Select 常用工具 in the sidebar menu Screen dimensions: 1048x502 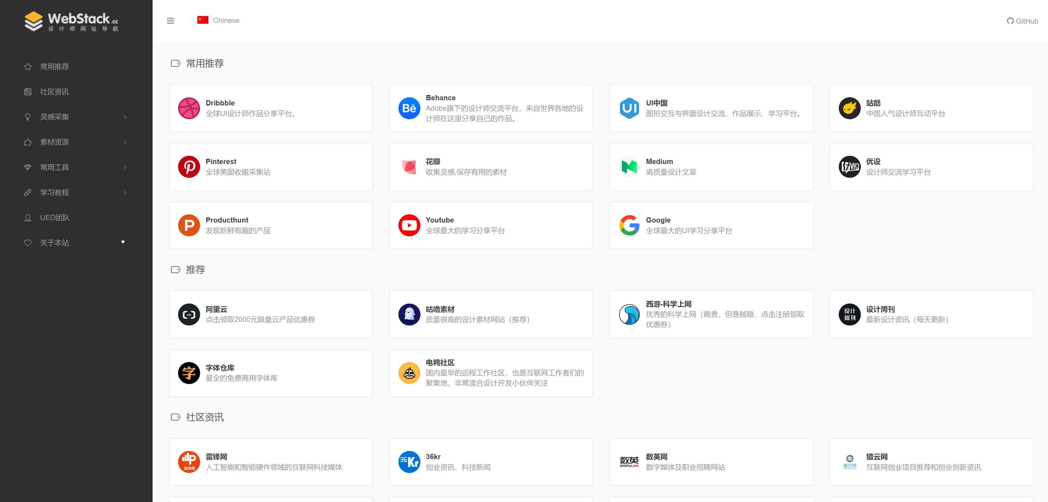tap(54, 167)
